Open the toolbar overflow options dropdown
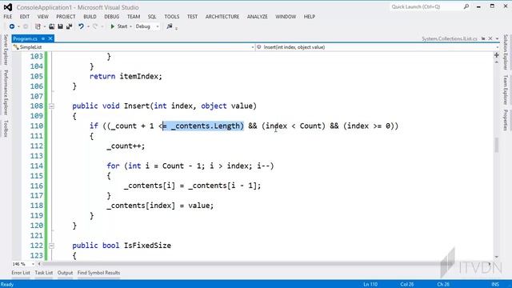The image size is (512, 288). [176, 28]
